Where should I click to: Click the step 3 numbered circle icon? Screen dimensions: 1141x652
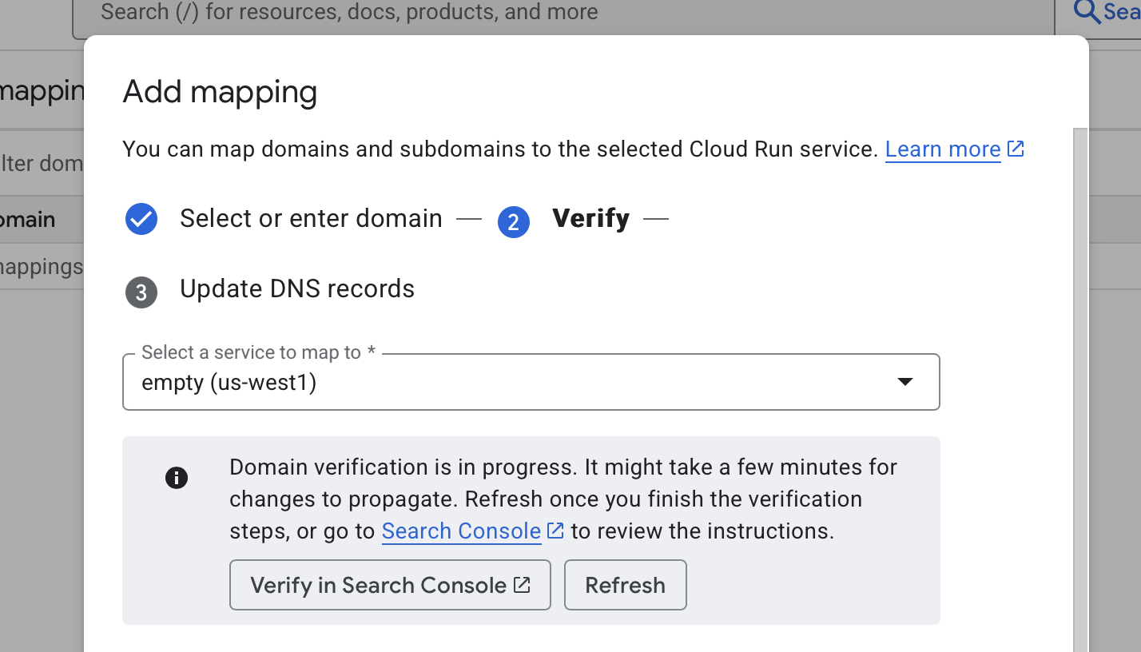(141, 292)
